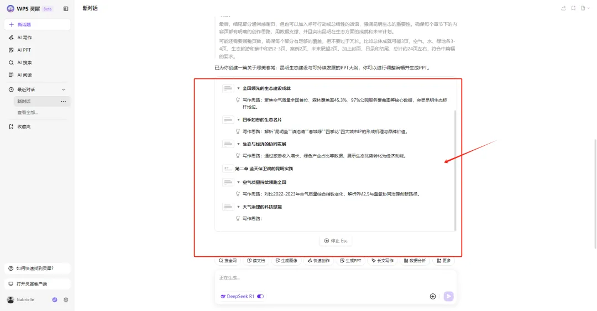The height and width of the screenshot is (311, 597).
Task: Collapse the sidebar with the panel toggle icon
Action: [66, 9]
